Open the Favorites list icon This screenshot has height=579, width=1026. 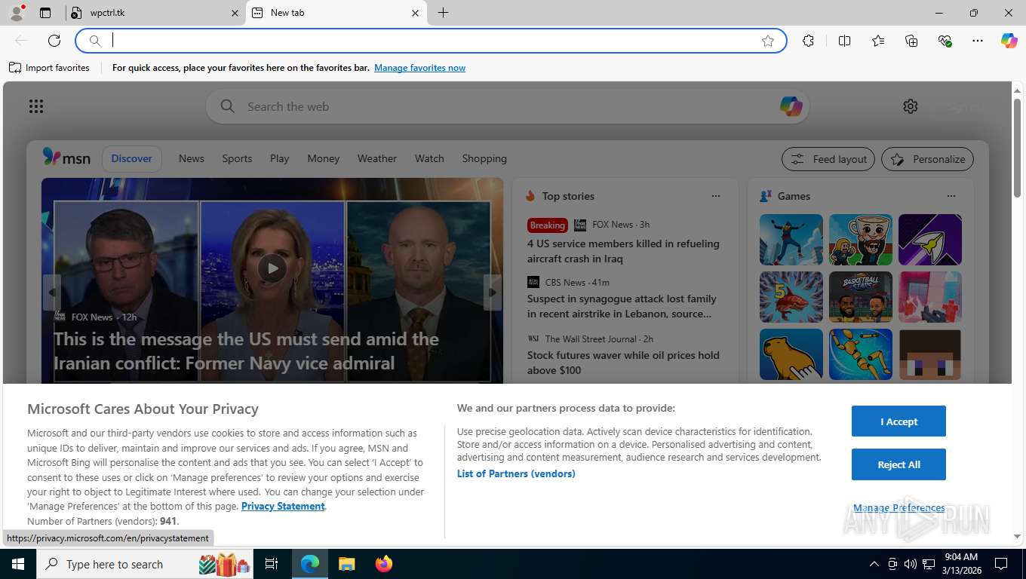point(878,41)
